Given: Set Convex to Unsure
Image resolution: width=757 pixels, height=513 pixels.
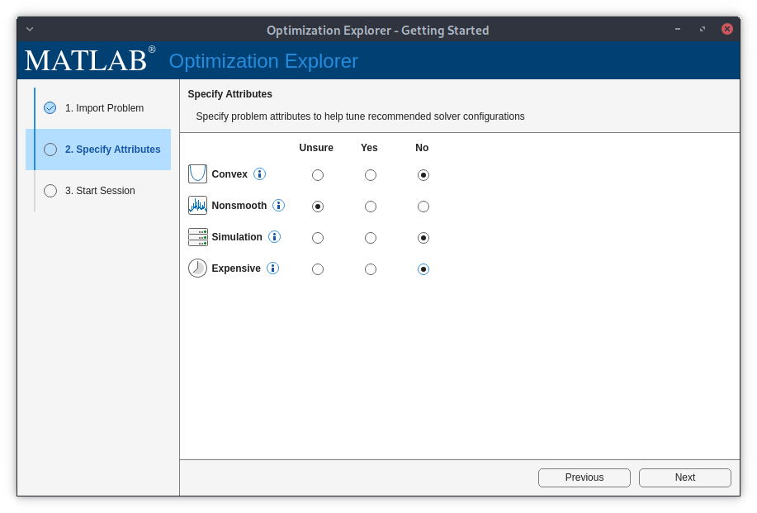Looking at the screenshot, I should tap(318, 175).
